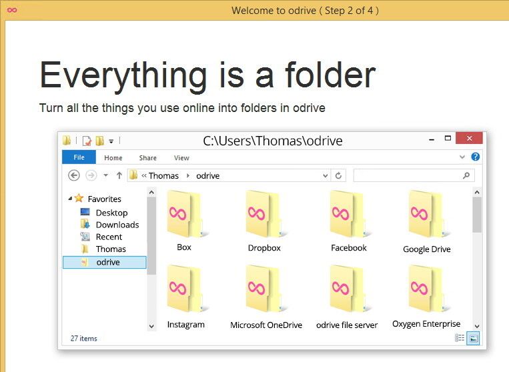Maximize the Explorer window
Screen dimensions: 509x372
(x=448, y=138)
